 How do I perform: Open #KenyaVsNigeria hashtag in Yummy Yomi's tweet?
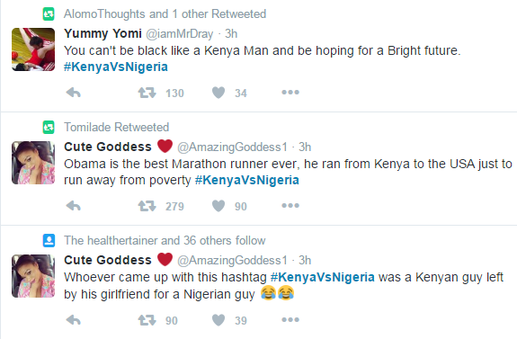point(116,67)
